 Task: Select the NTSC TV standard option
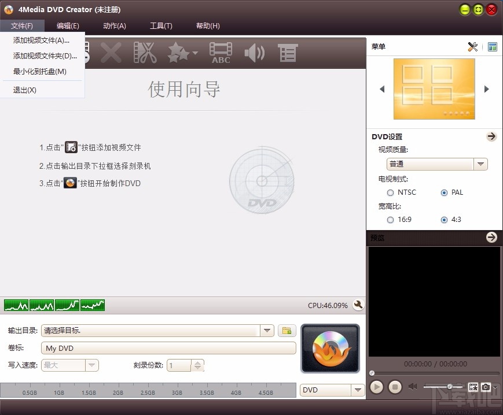tap(390, 192)
